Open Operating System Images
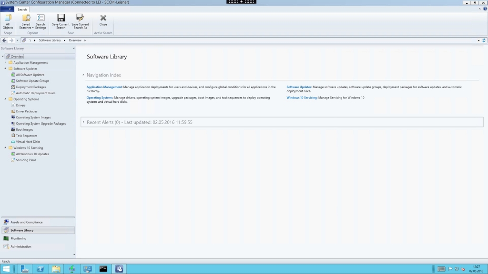This screenshot has width=488, height=274. click(x=33, y=117)
